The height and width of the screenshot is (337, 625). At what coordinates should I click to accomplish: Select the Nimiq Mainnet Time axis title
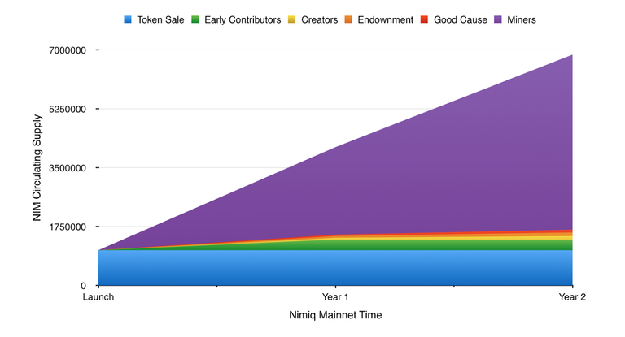335,314
